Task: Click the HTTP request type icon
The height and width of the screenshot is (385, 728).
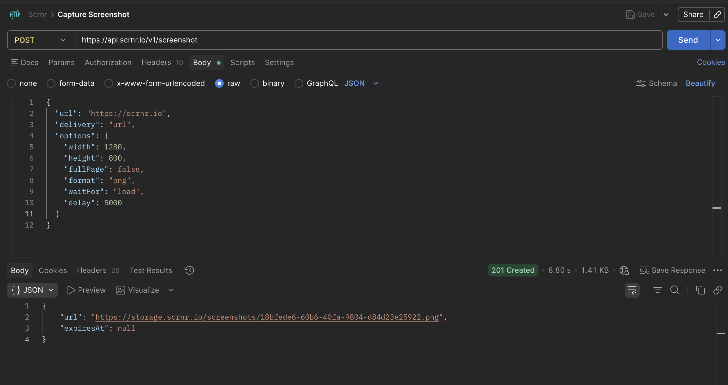Action: coord(15,15)
